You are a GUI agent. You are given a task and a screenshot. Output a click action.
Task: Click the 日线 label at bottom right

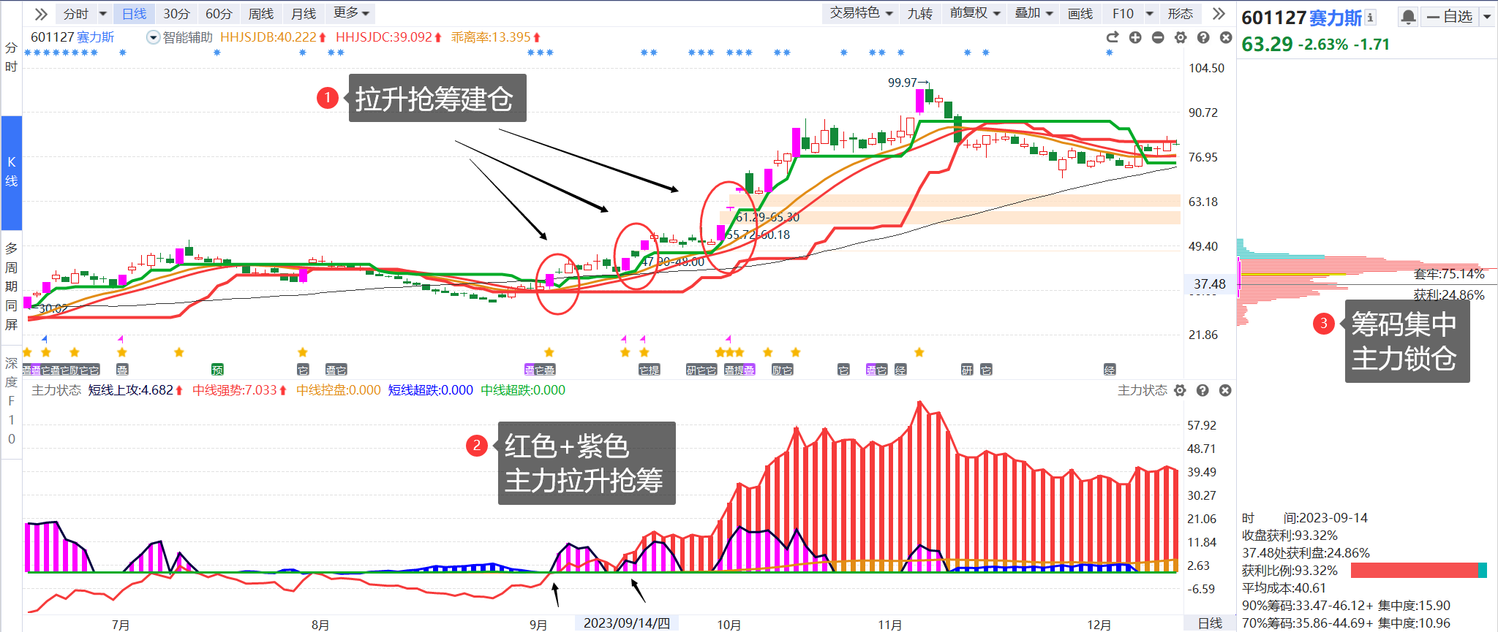pyautogui.click(x=1210, y=623)
